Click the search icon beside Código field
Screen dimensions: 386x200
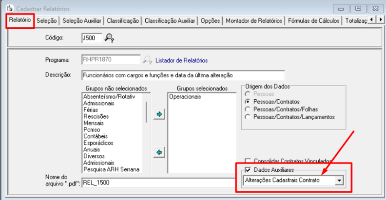click(110, 37)
